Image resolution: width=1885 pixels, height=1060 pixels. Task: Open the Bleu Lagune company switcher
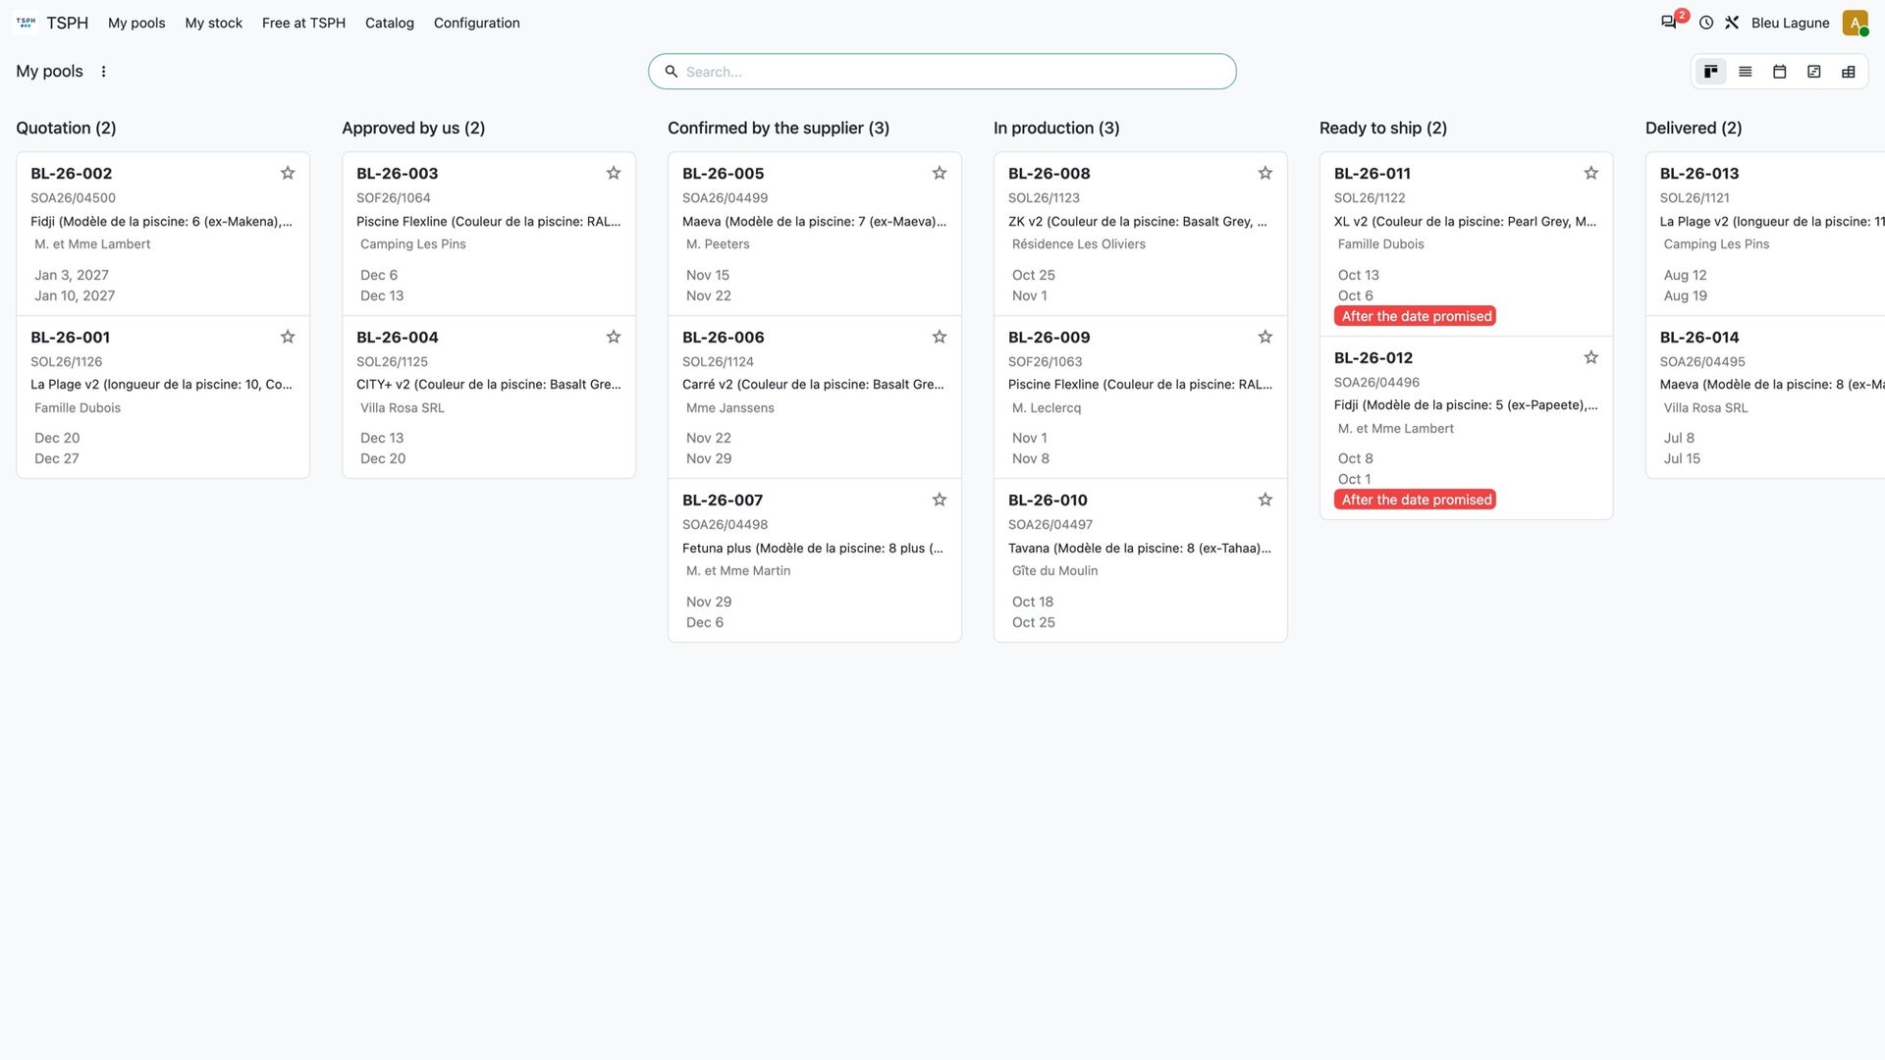point(1790,23)
